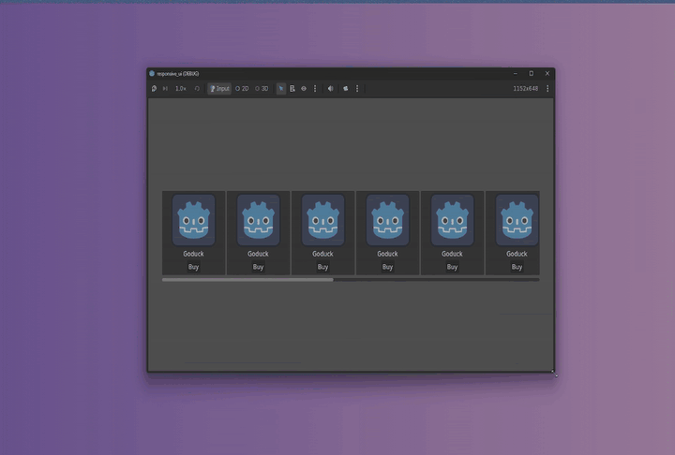Open camera options three-dot menu

tap(357, 89)
